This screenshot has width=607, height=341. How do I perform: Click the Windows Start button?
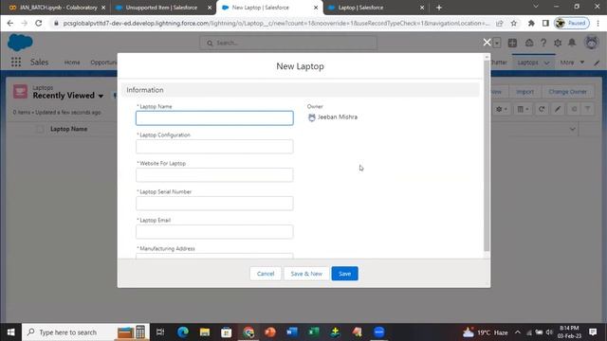pyautogui.click(x=10, y=332)
